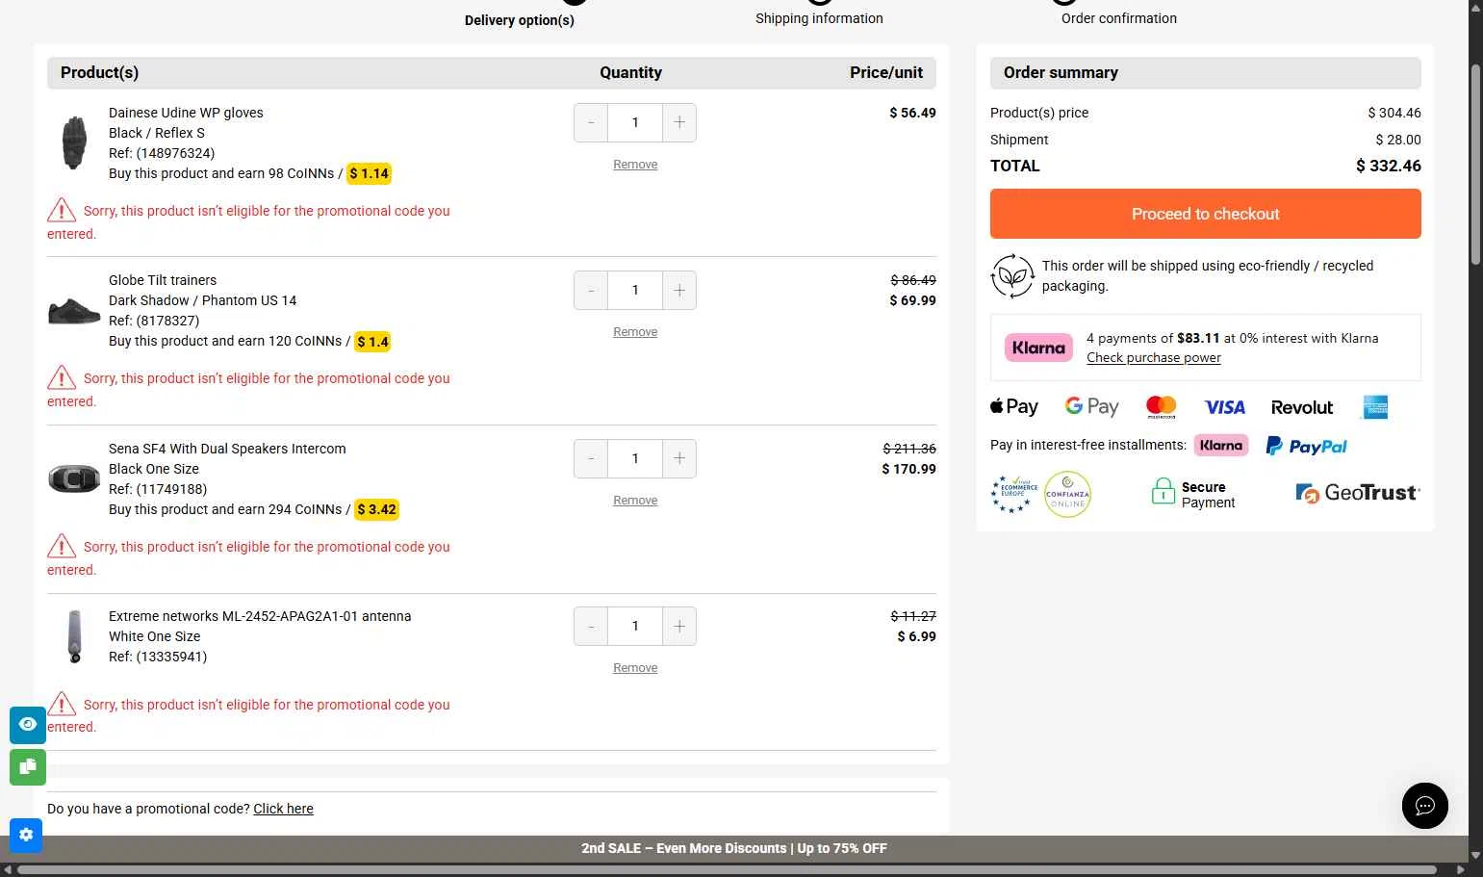Viewport: 1483px width, 877px height.
Task: Decrease quantity of Sena SF4 Intercom
Action: [x=591, y=458]
